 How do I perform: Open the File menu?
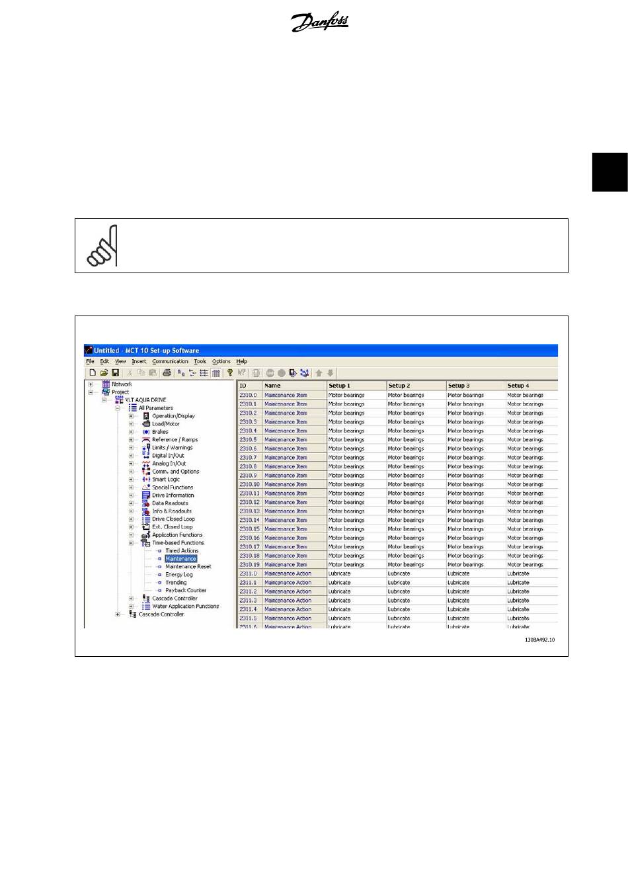(90, 362)
